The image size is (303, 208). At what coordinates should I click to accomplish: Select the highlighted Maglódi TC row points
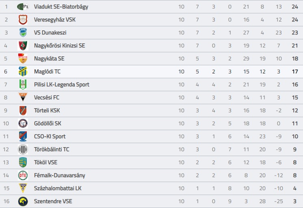tap(295, 72)
